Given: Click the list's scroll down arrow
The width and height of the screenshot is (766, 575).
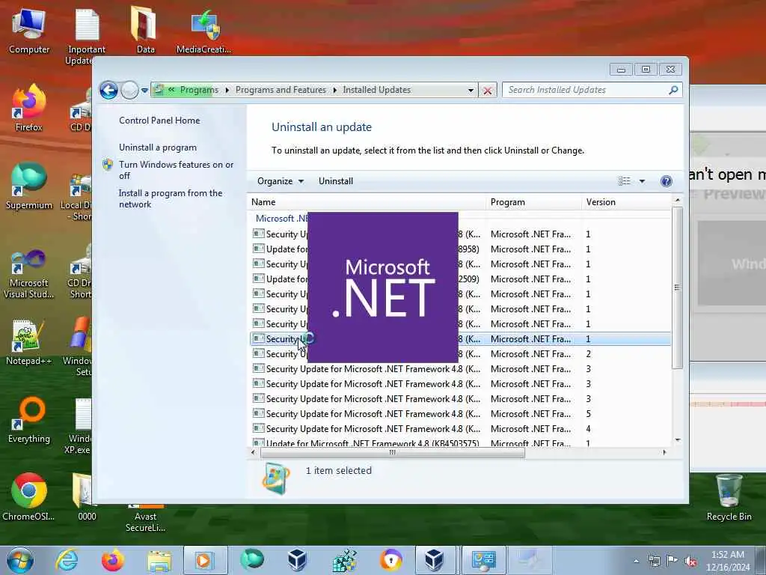Looking at the screenshot, I should pos(677,440).
